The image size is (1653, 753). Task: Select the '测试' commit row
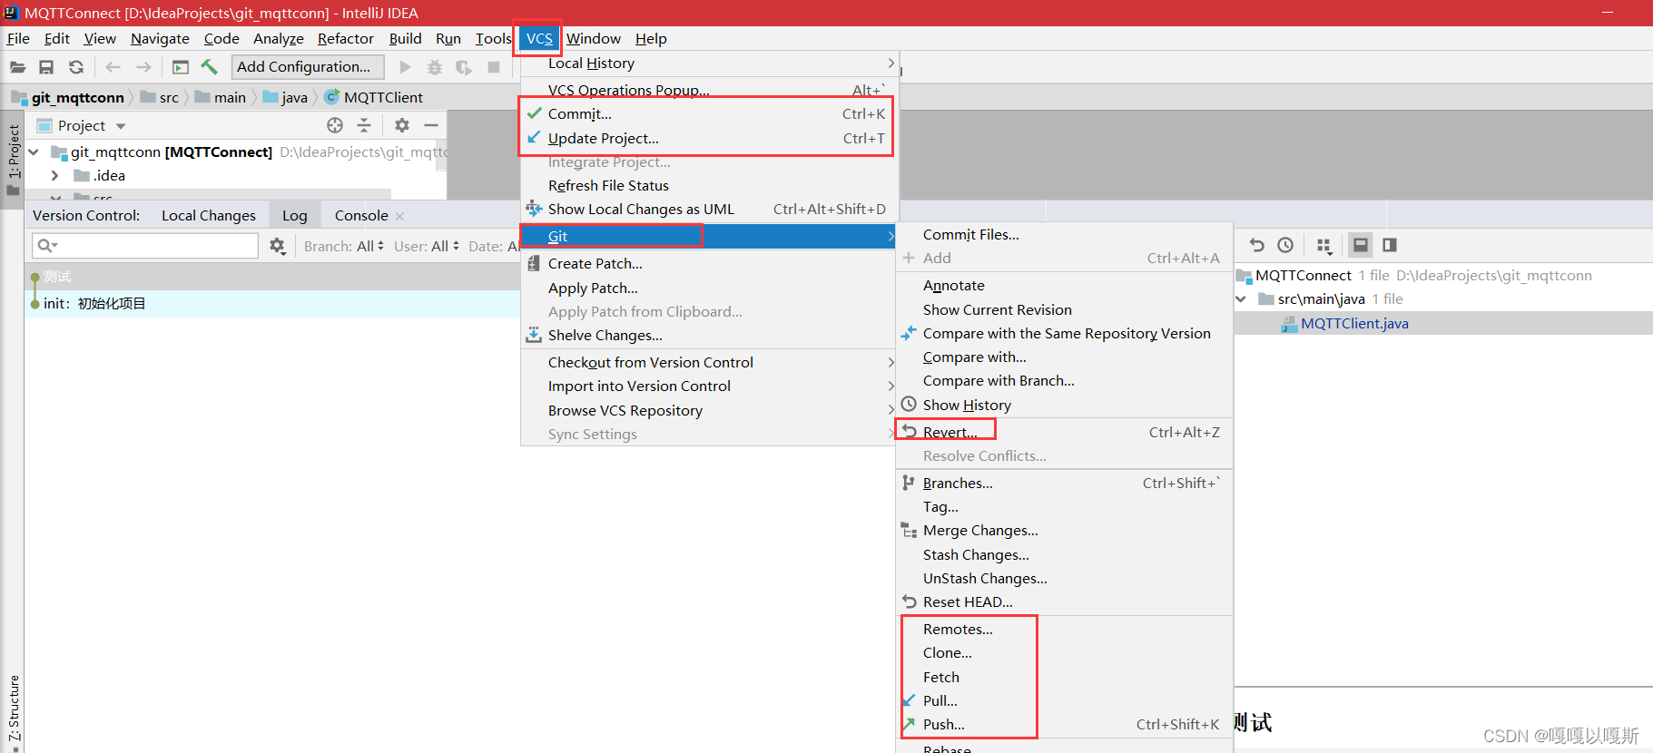pyautogui.click(x=272, y=277)
